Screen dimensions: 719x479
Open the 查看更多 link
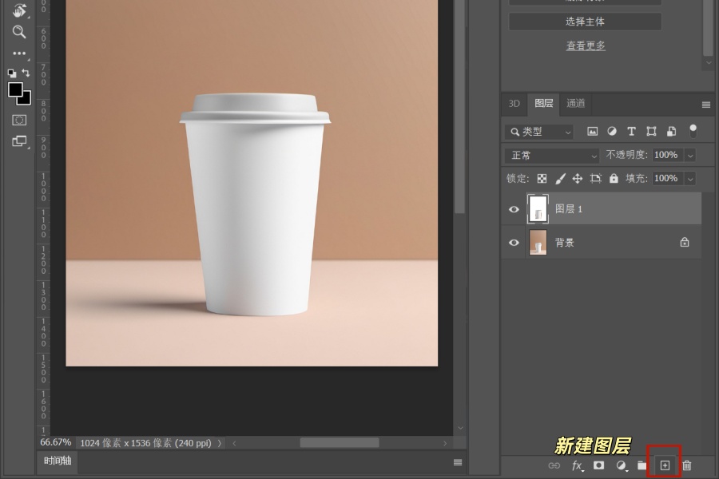click(x=586, y=46)
